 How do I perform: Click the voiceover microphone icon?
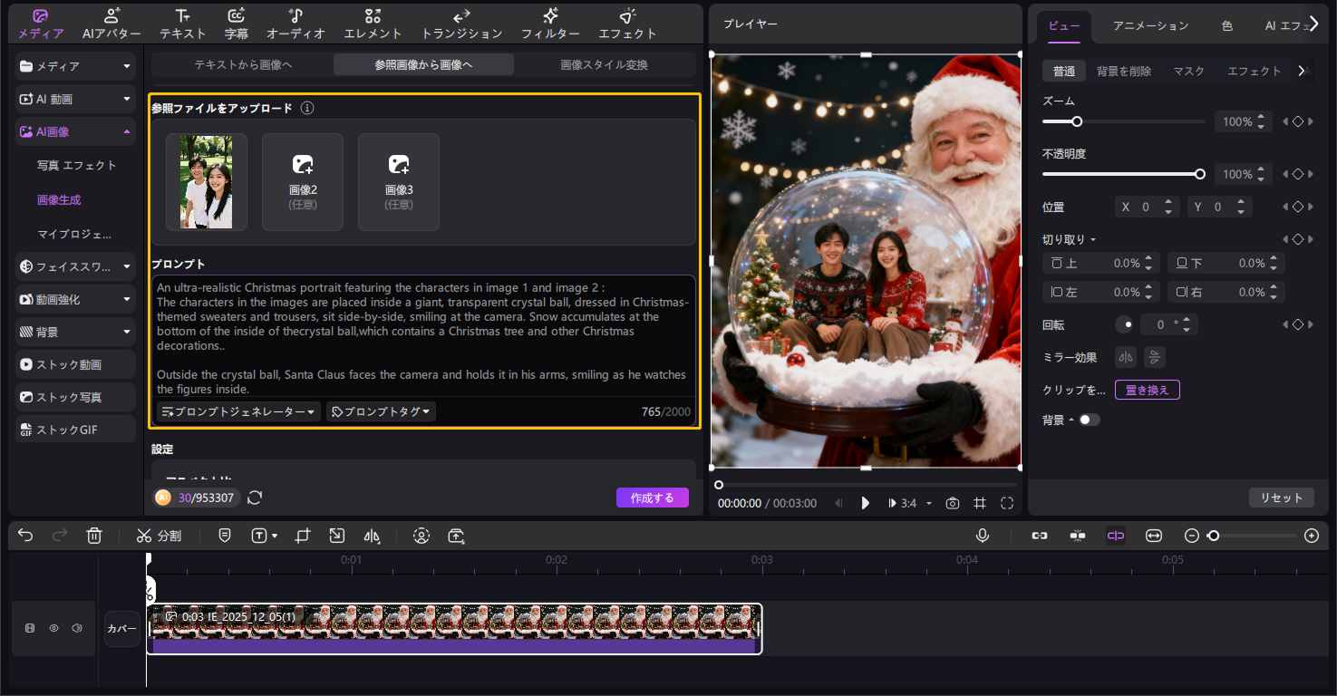pos(983,536)
